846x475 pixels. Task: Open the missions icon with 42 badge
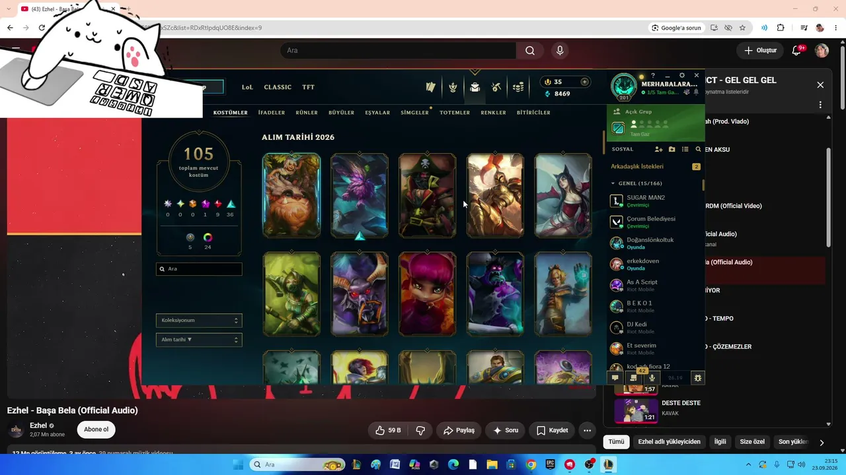[633, 377]
